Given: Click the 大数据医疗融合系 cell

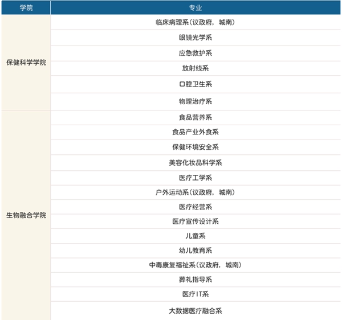Looking at the screenshot, I should [x=196, y=311].
